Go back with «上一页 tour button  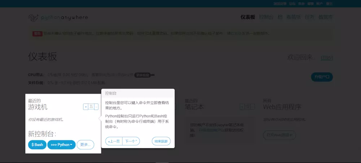[114, 141]
